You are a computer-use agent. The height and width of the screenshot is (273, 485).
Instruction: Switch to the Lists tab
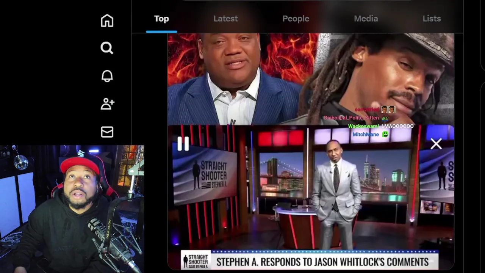432,19
